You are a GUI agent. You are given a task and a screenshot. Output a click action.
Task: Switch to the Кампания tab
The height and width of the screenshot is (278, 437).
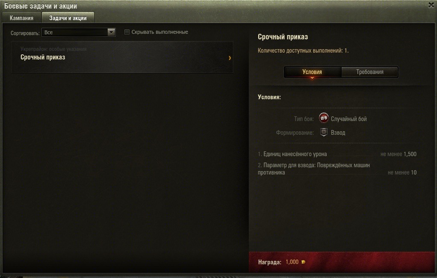(21, 18)
